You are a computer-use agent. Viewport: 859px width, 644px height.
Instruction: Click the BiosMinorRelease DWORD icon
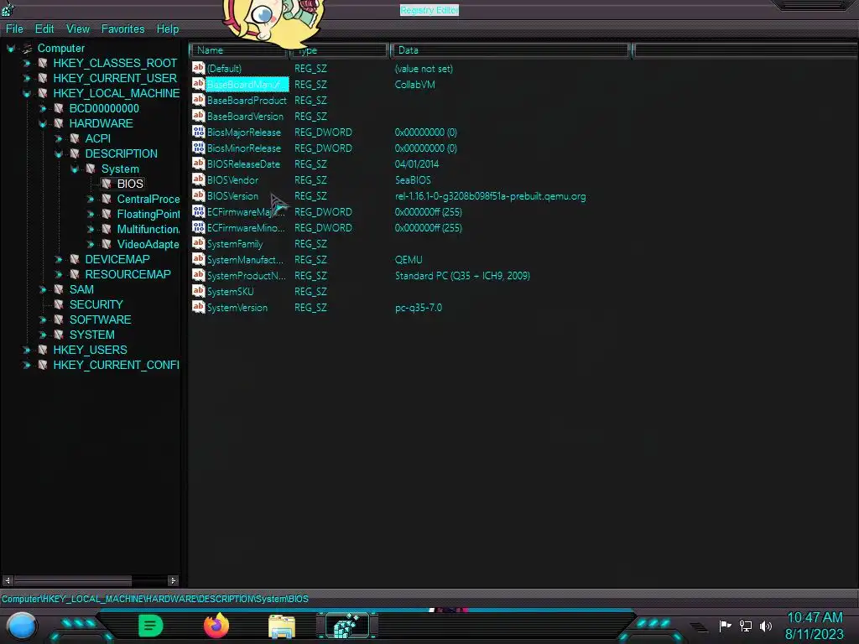(198, 148)
